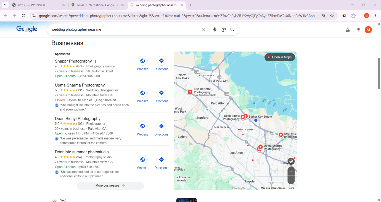Open the map Terms link
This screenshot has height=202, width=381.
291,188
